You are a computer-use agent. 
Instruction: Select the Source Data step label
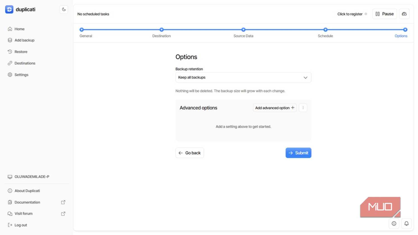click(244, 36)
